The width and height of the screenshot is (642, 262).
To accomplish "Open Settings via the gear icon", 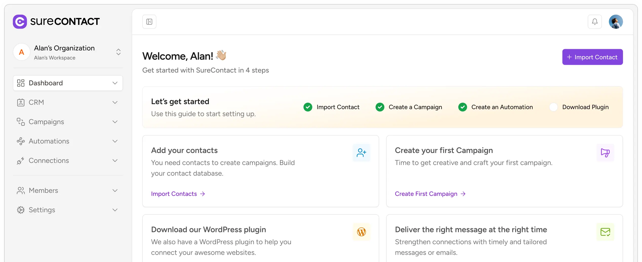I will [21, 210].
